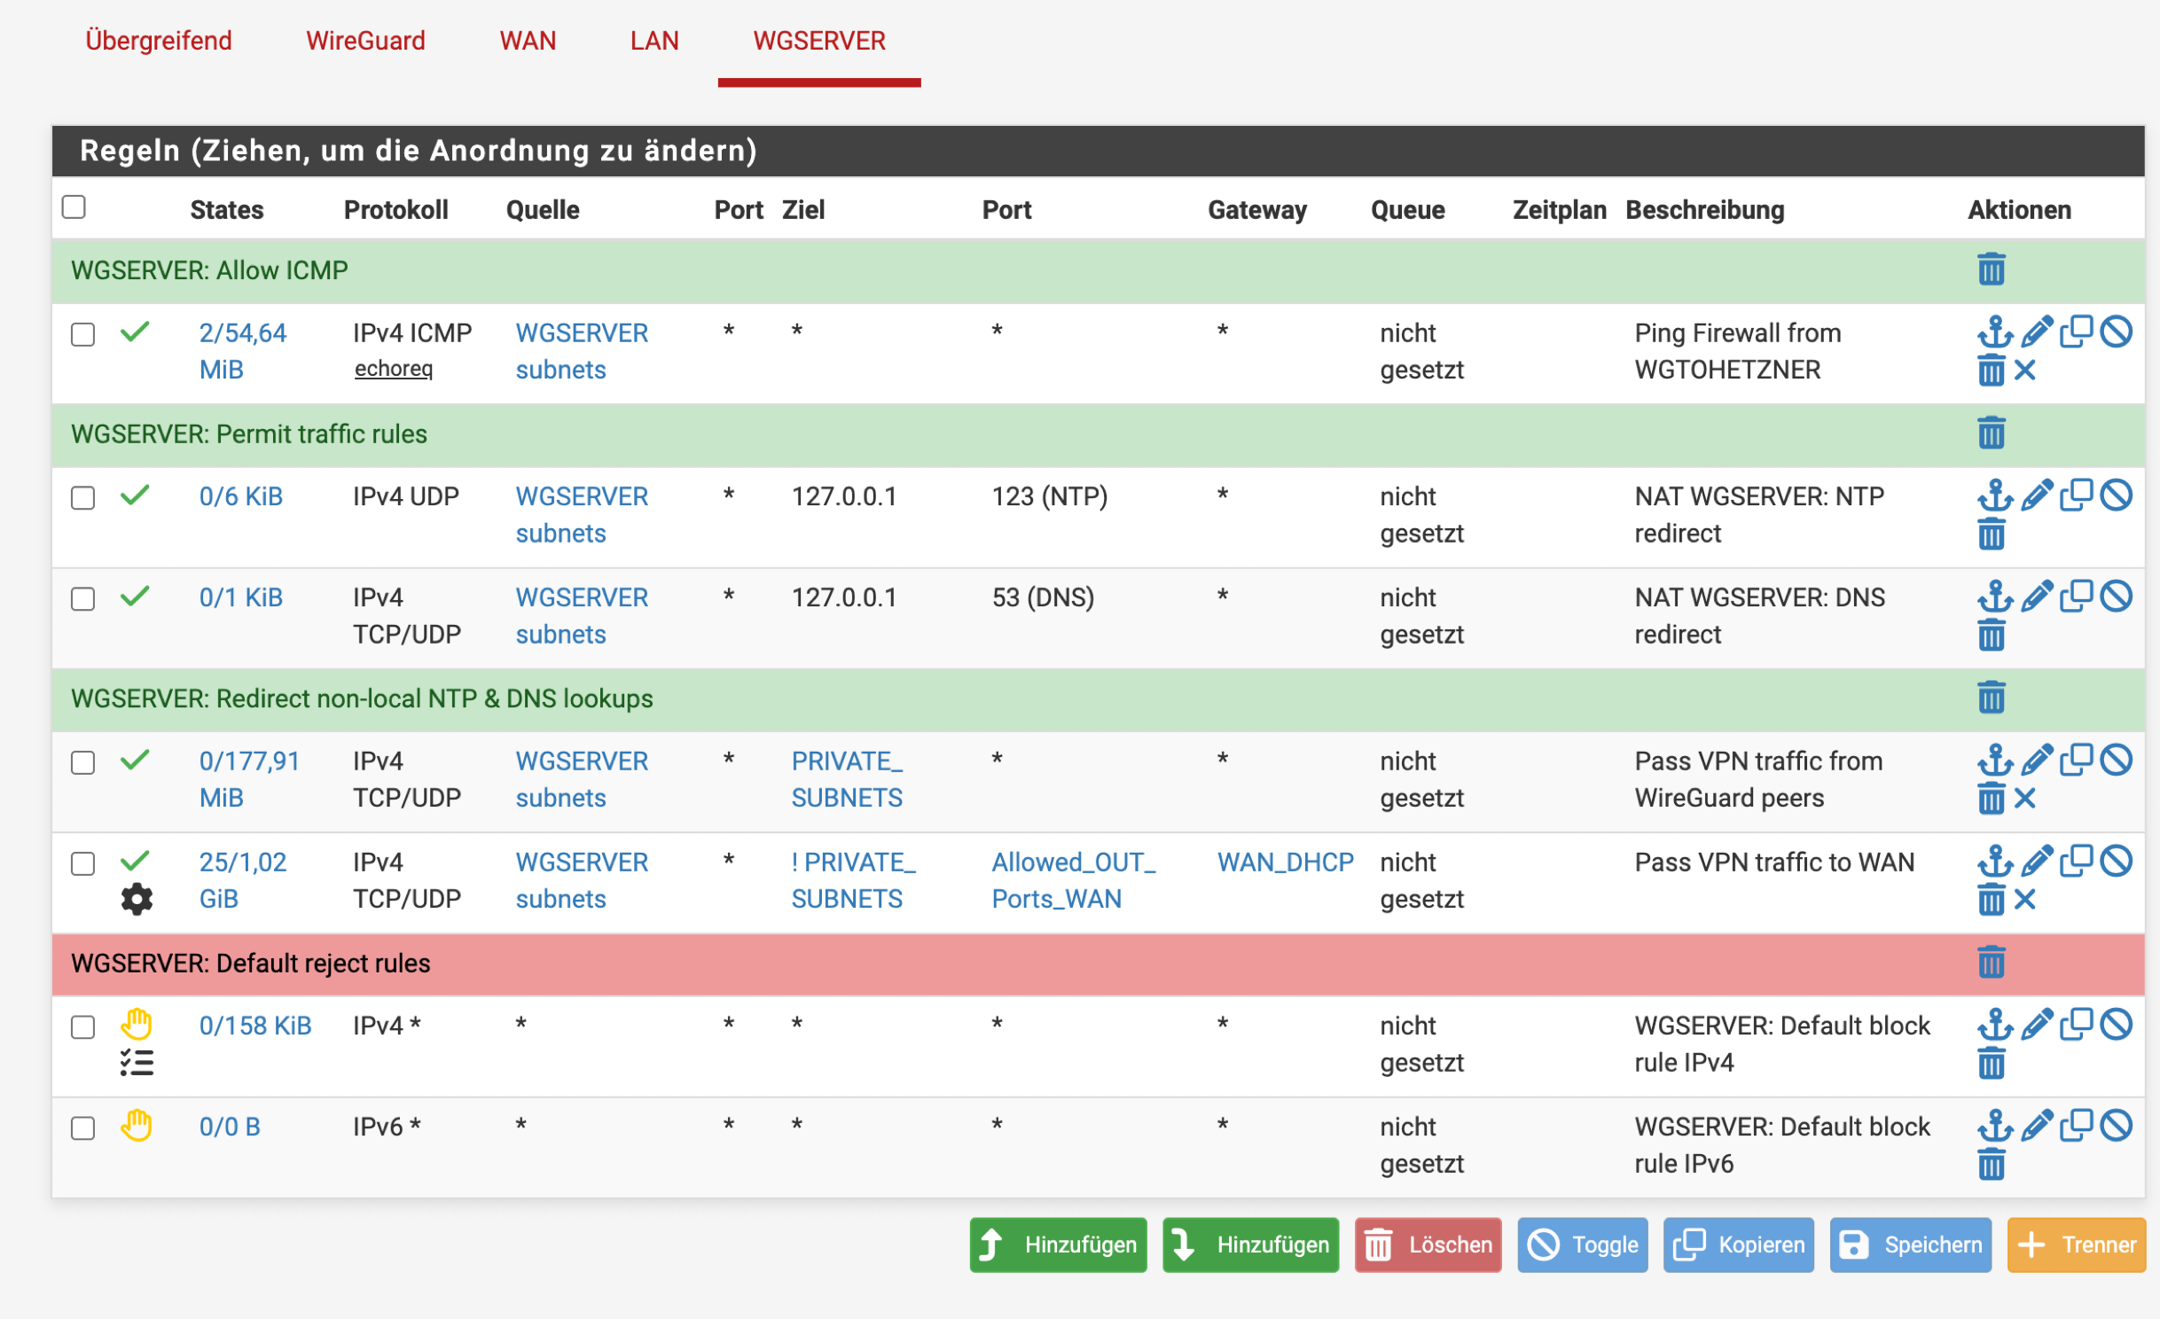Disable the Pass VPN traffic to WAN rule
The image size is (2160, 1319).
coord(2117,861)
